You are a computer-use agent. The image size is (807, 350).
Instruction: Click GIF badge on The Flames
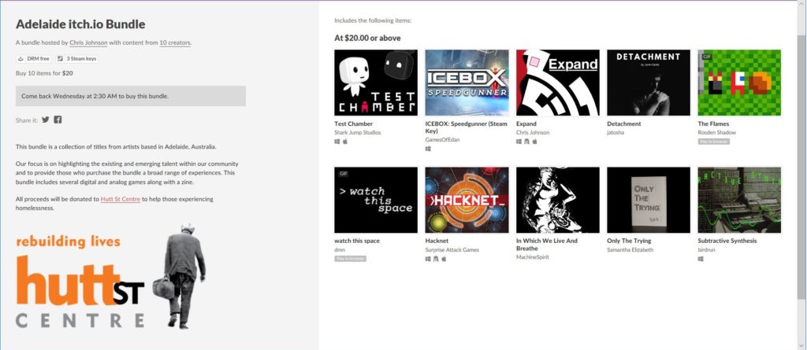(x=705, y=57)
